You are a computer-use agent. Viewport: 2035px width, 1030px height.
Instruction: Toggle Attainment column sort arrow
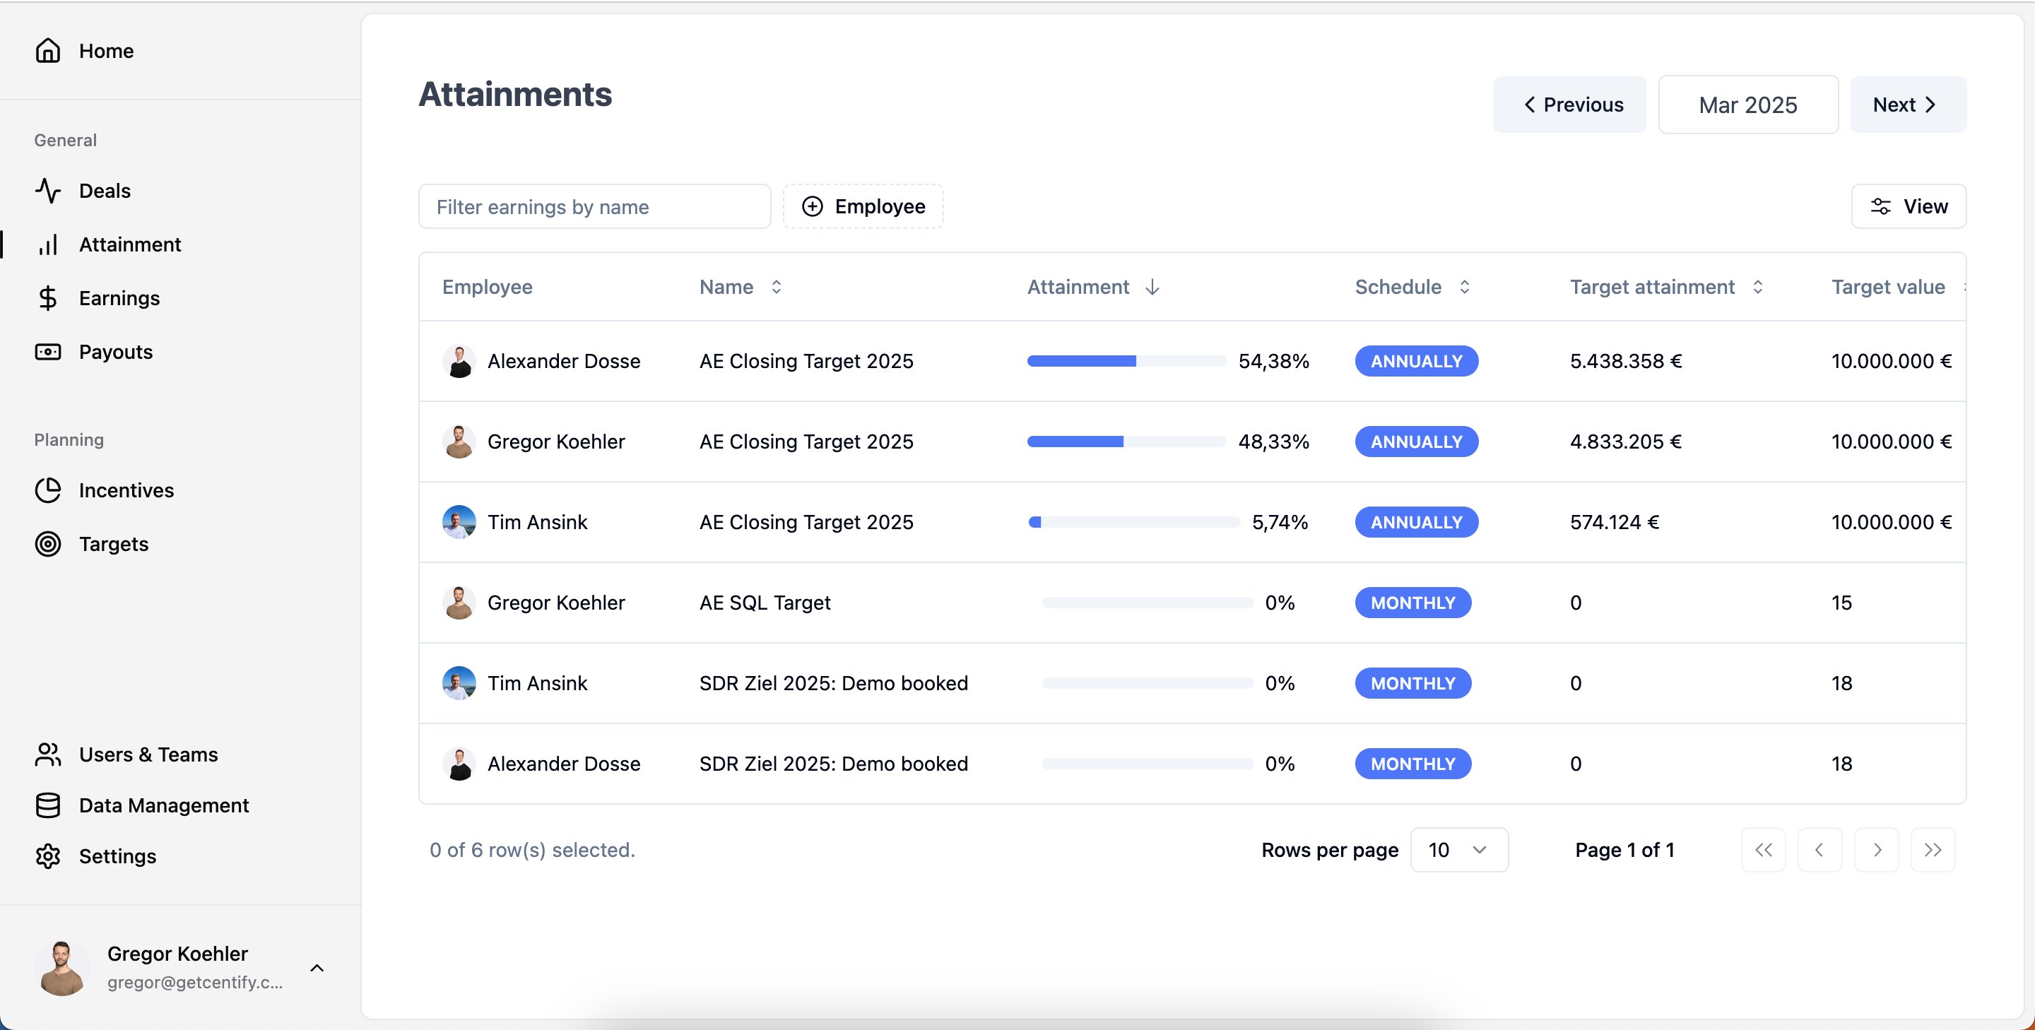coord(1152,287)
